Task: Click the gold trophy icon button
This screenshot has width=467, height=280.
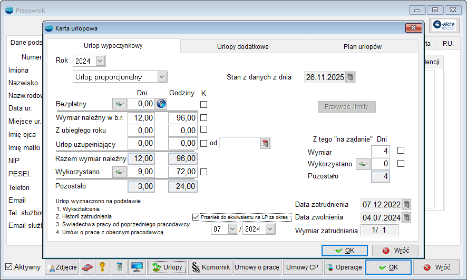Action: (103, 267)
